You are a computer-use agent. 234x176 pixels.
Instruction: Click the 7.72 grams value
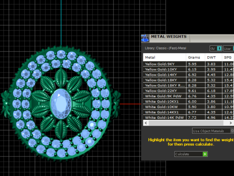(192, 117)
